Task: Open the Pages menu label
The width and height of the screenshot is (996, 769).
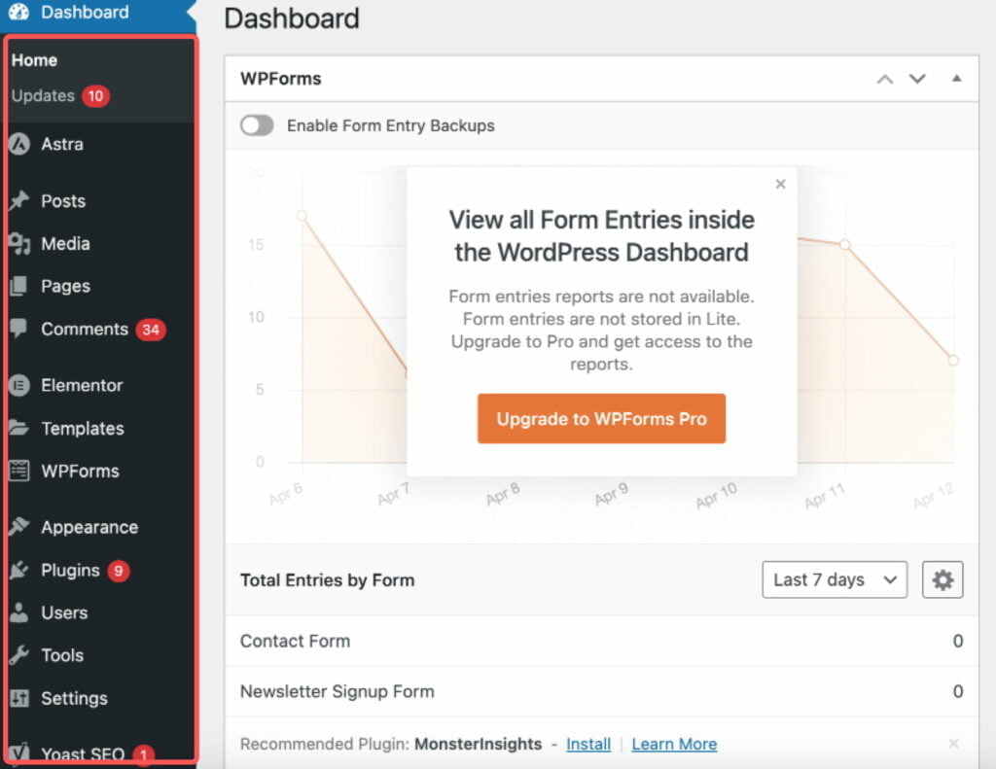Action: (65, 287)
